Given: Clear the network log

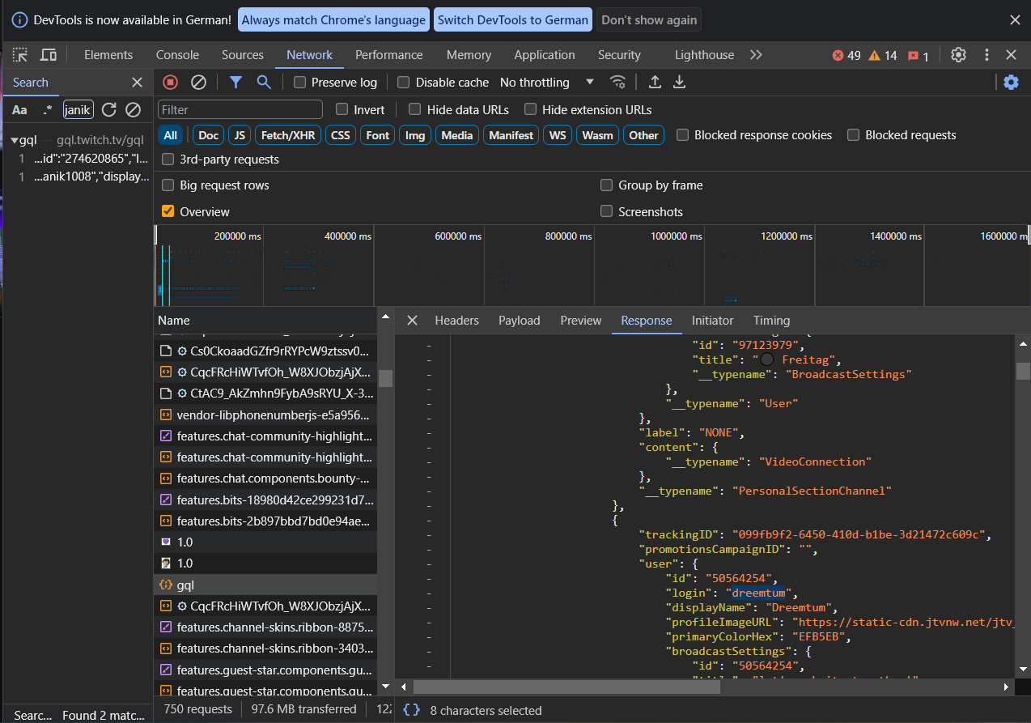Looking at the screenshot, I should 198,82.
